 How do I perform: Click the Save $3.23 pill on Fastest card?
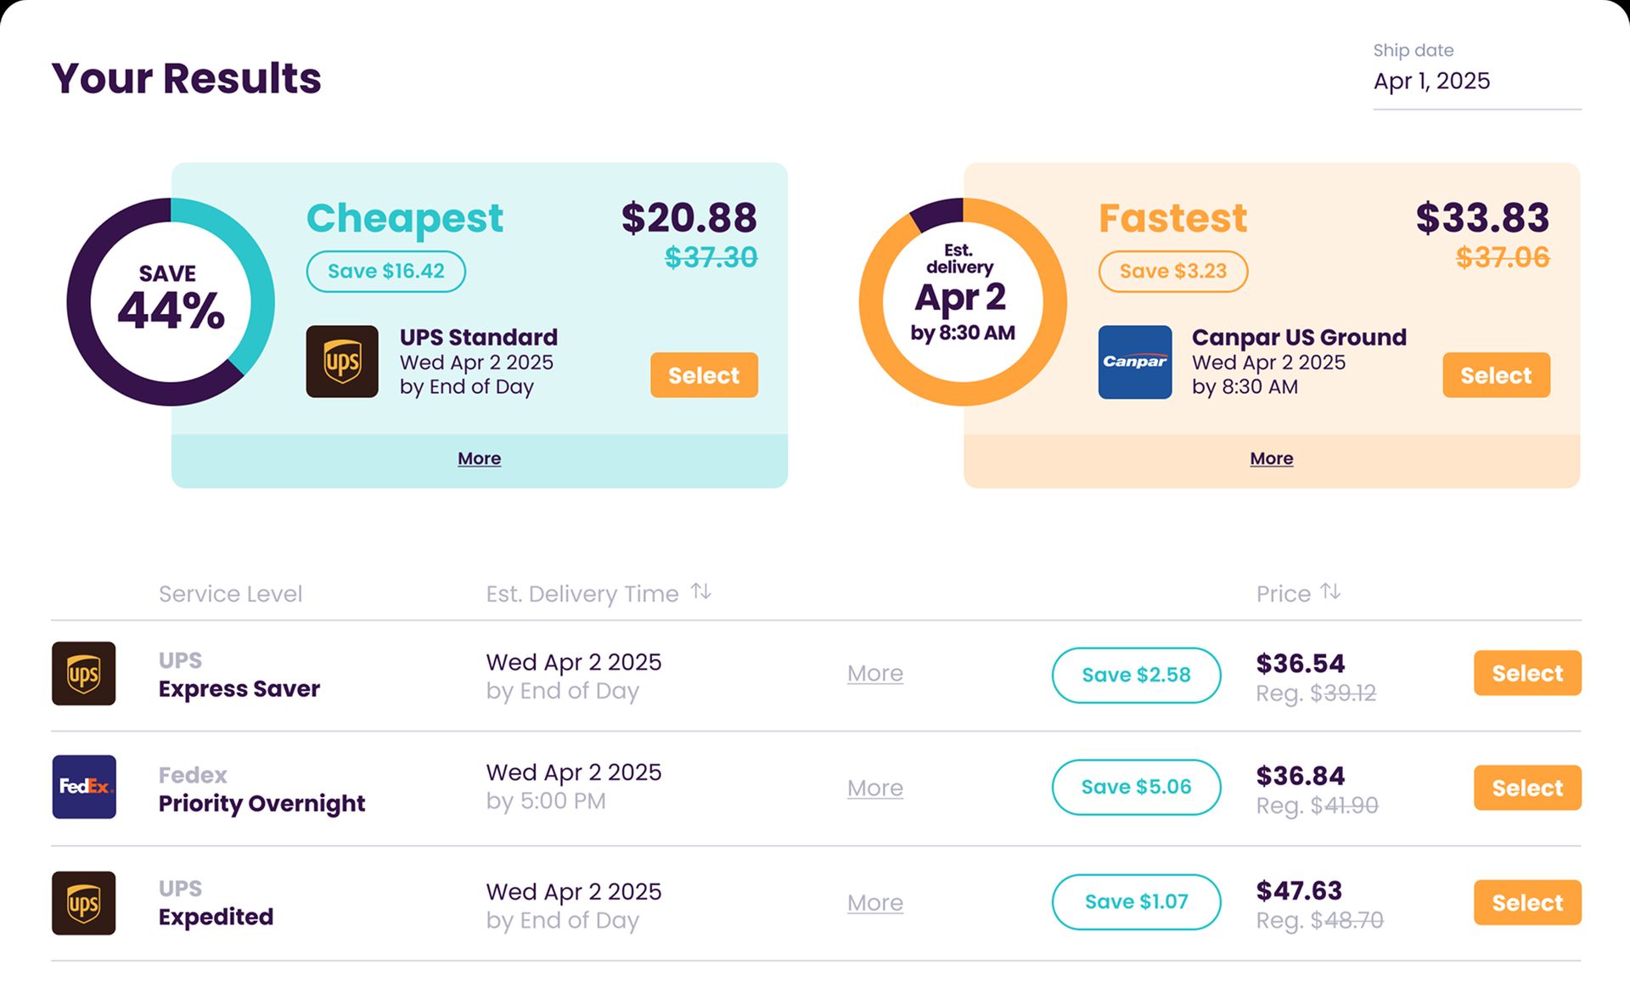(x=1173, y=271)
